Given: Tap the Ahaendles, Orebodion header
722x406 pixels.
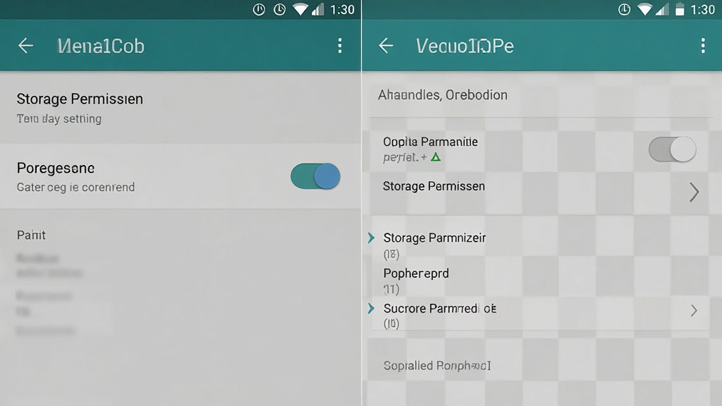Looking at the screenshot, I should point(443,95).
